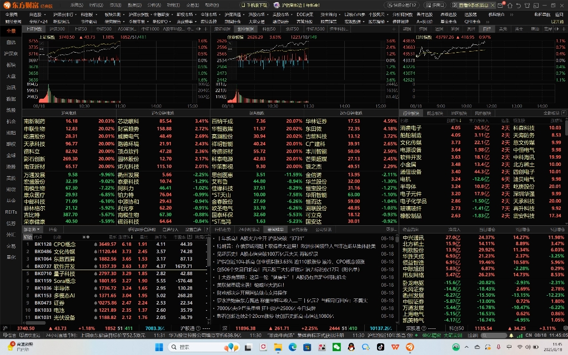Image resolution: width=568 pixels, height=355 pixels.
Task: Open the 自选股 toolbar dropdown
Action: point(37,14)
